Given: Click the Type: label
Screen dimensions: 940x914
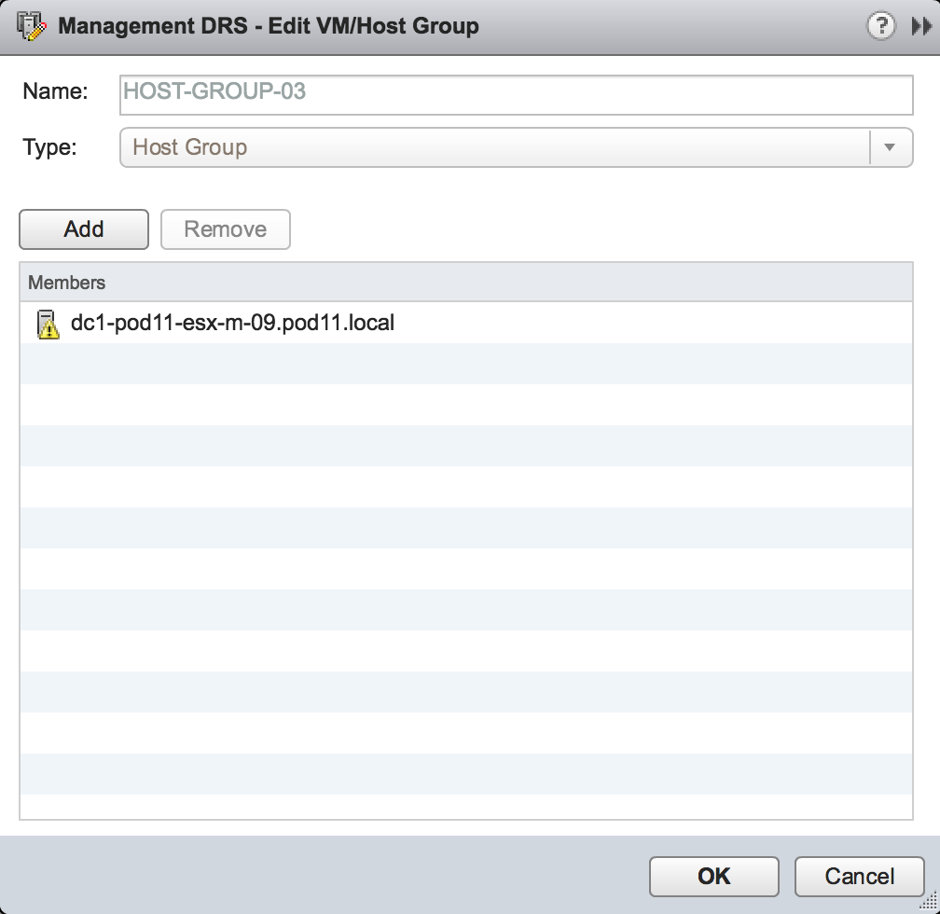Looking at the screenshot, I should [x=50, y=147].
